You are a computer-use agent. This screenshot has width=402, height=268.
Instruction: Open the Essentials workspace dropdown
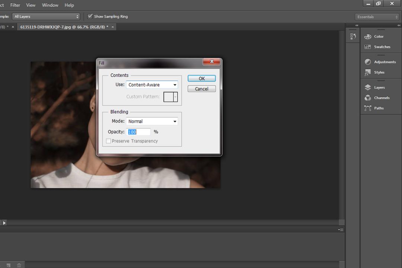[x=377, y=17]
